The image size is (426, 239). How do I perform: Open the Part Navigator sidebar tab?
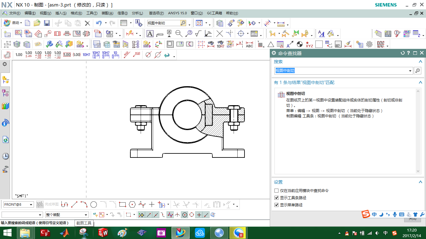(x=5, y=80)
